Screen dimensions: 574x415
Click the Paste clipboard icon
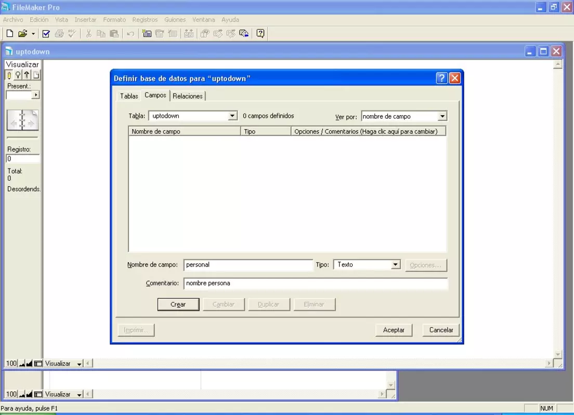coord(114,34)
